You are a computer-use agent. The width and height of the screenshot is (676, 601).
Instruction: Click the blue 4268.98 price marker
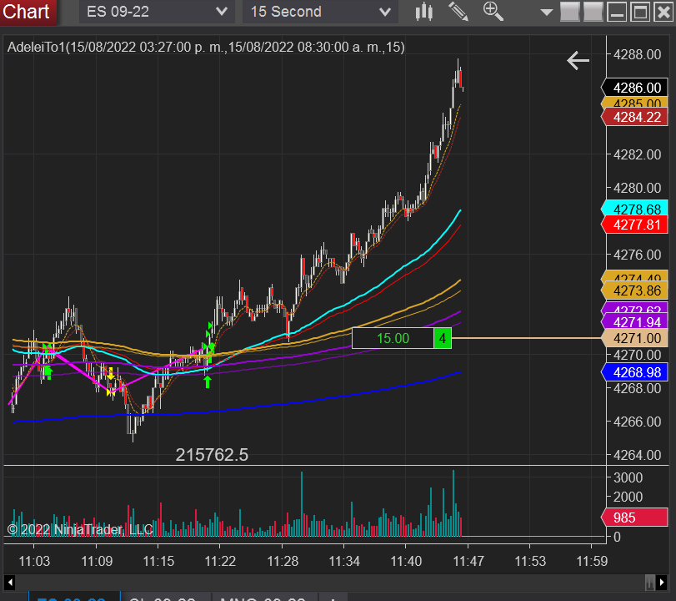pos(634,372)
